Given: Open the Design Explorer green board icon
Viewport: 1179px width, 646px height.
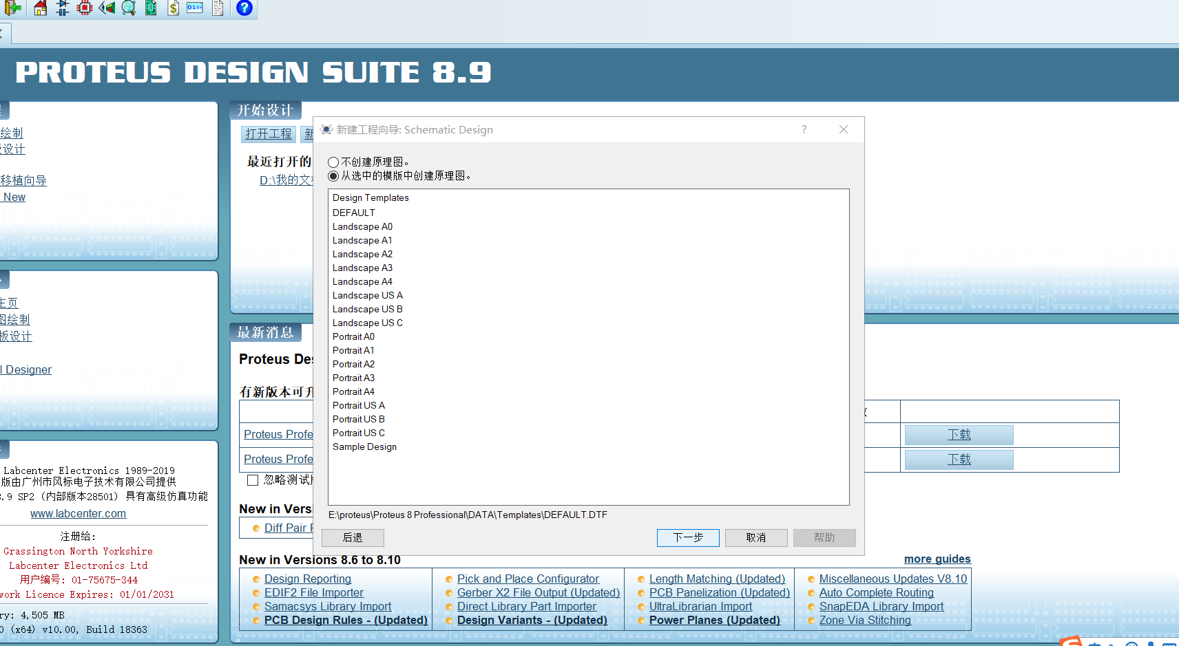Looking at the screenshot, I should coord(151,8).
